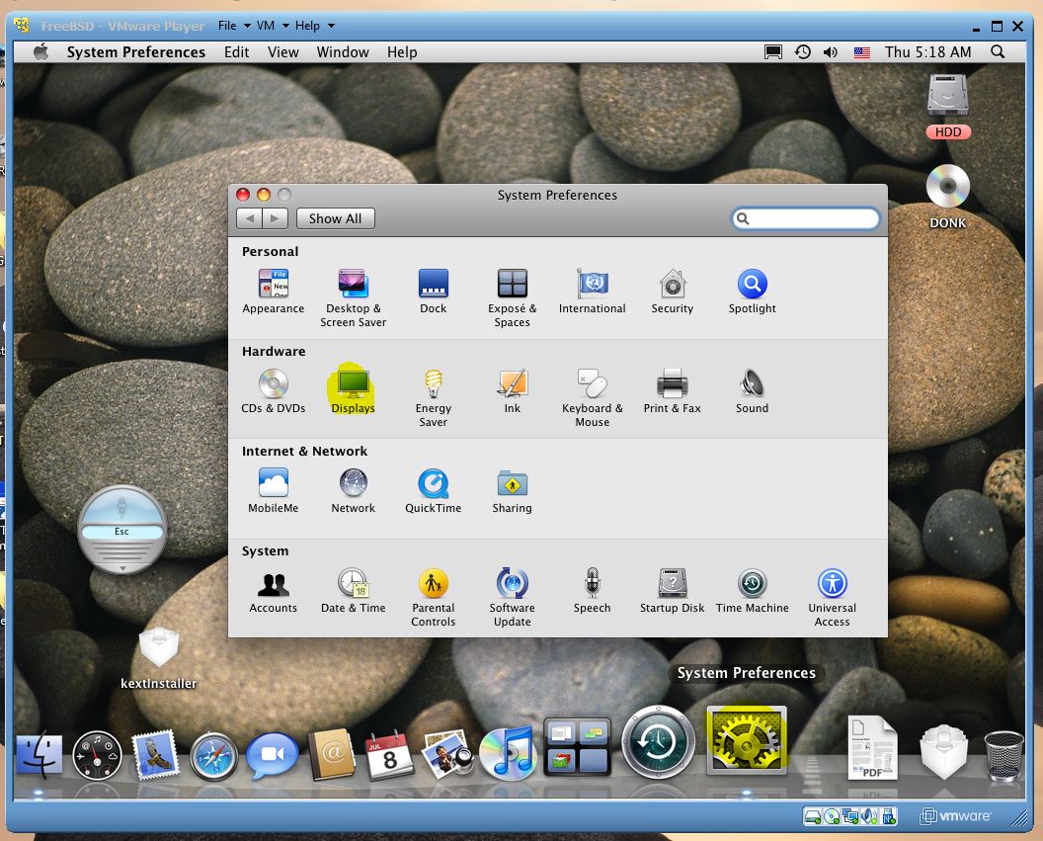This screenshot has height=841, width=1043.
Task: Select the HDD drive on the desktop
Action: point(948,107)
